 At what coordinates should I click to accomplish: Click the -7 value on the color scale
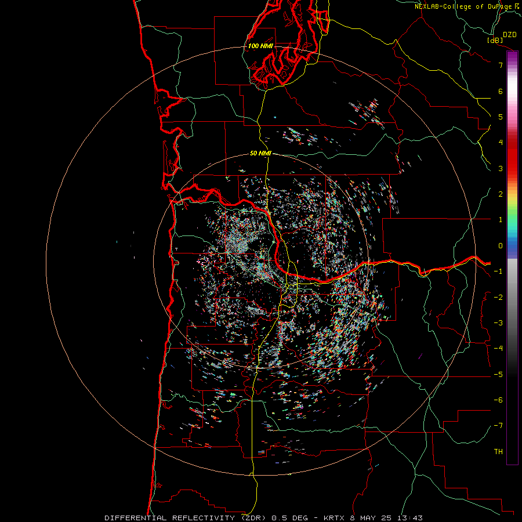498,426
